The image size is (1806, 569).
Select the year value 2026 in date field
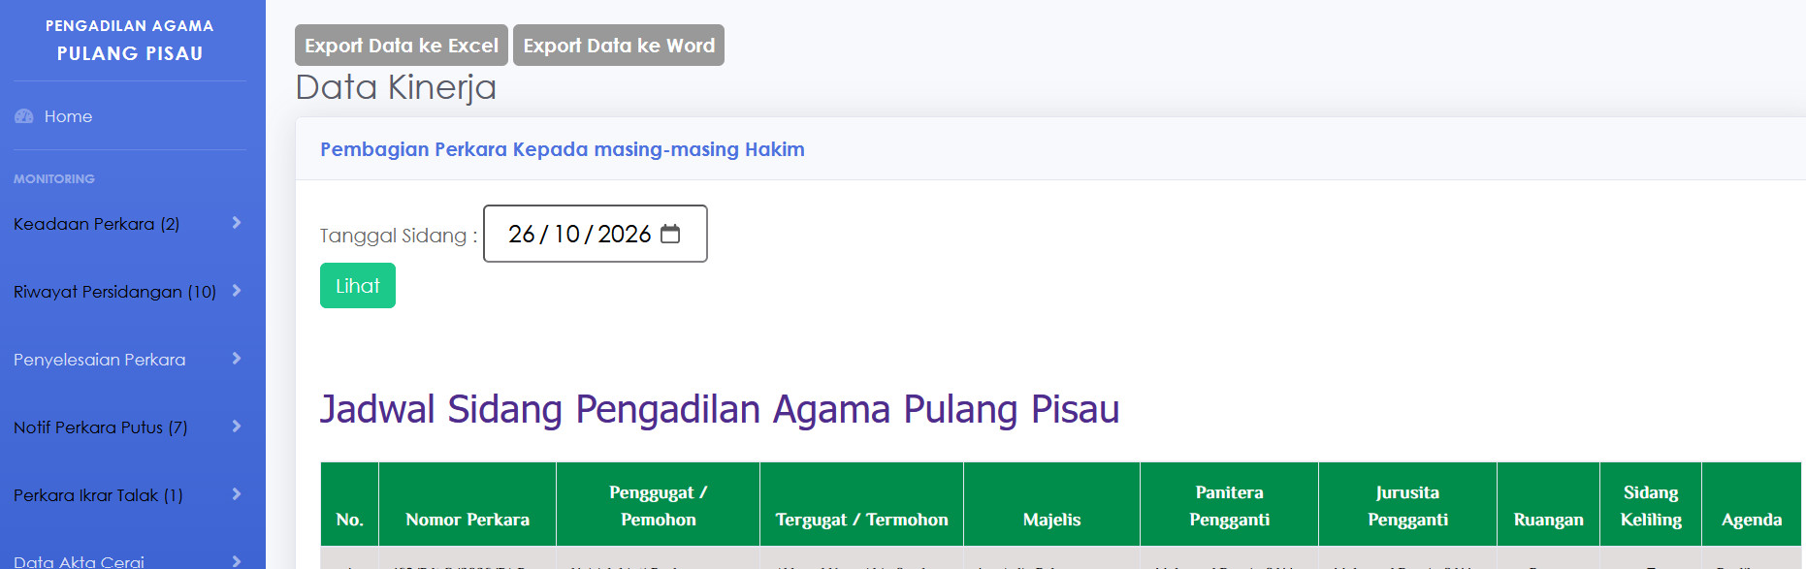(x=625, y=234)
